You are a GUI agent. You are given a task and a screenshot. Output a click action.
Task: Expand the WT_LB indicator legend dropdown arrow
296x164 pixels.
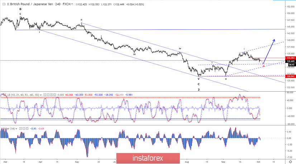pyautogui.click(x=40, y=95)
